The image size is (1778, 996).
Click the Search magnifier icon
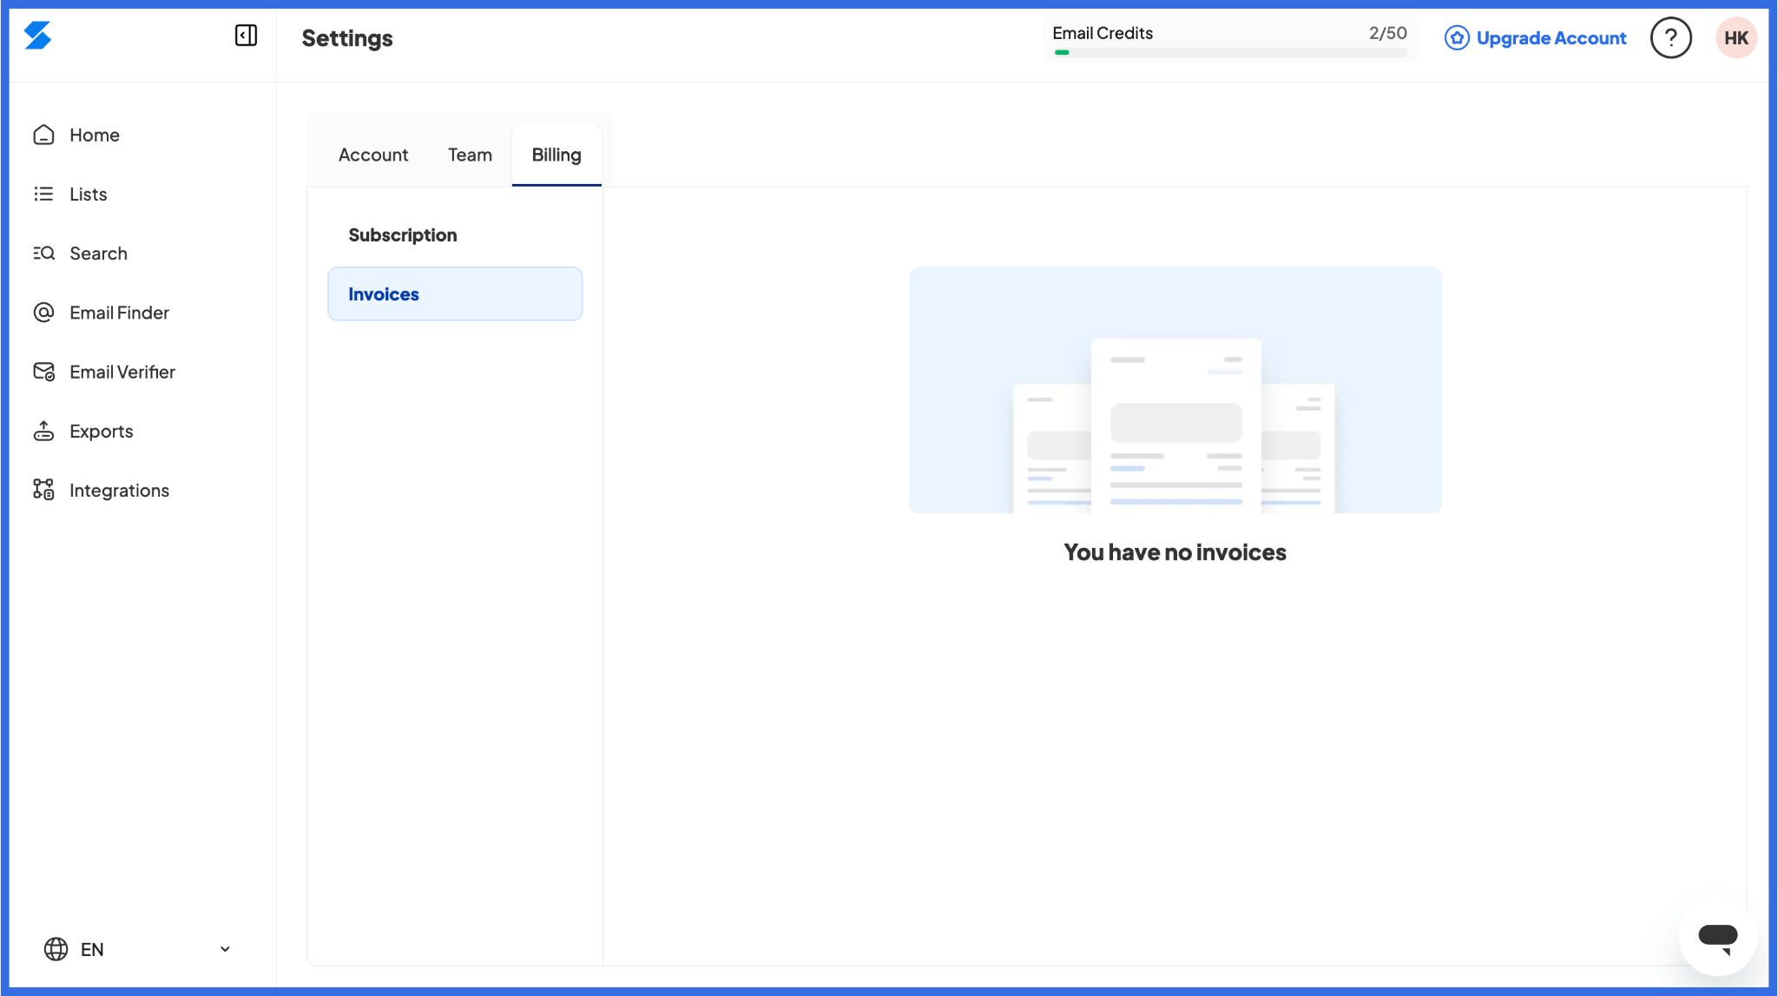pos(43,254)
